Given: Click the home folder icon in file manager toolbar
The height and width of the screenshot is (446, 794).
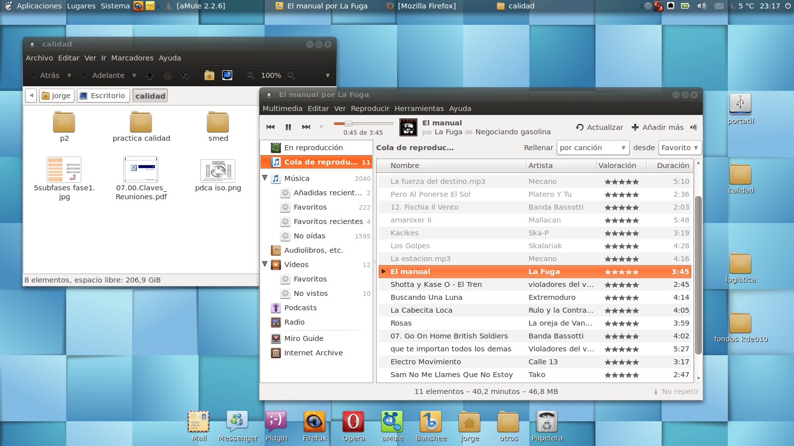Looking at the screenshot, I should [x=209, y=75].
